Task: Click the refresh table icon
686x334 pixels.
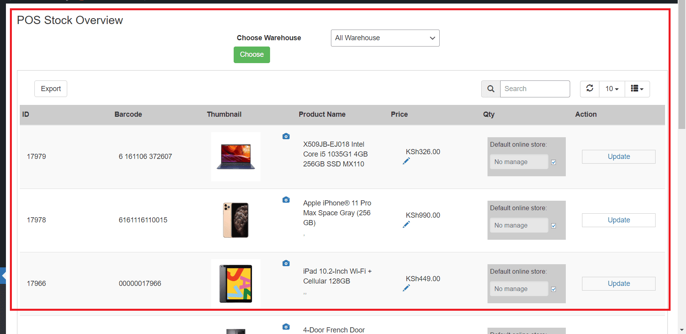Action: pyautogui.click(x=590, y=88)
